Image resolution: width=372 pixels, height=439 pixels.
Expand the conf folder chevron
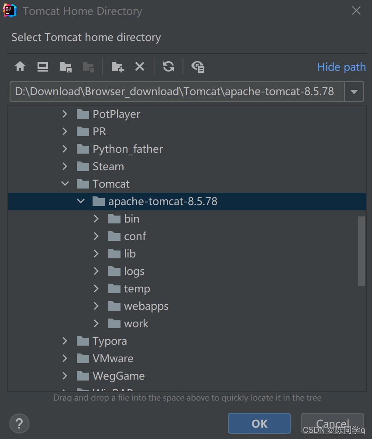coord(96,236)
